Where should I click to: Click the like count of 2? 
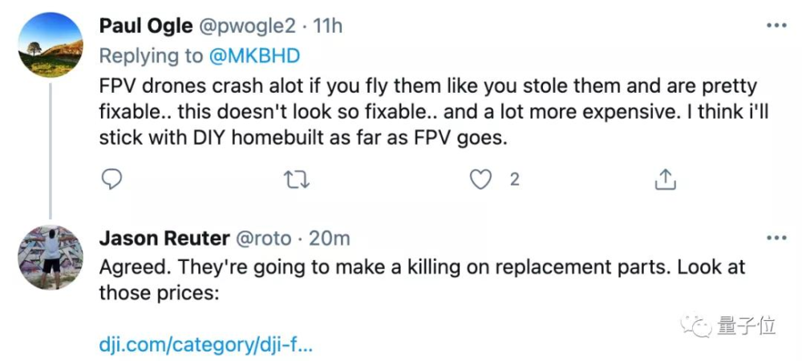coord(514,179)
